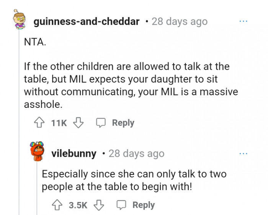268x215 pixels.
Task: Click the 11K vote score
Action: tap(59, 123)
